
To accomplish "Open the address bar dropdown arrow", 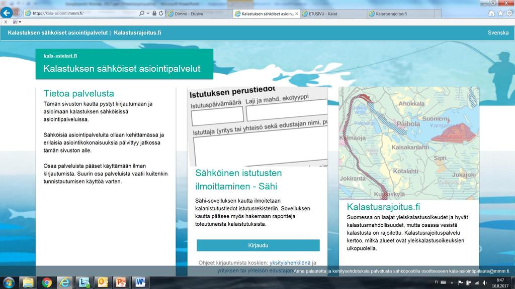I will click(x=148, y=14).
